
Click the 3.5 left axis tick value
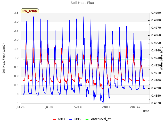coord(16,13)
